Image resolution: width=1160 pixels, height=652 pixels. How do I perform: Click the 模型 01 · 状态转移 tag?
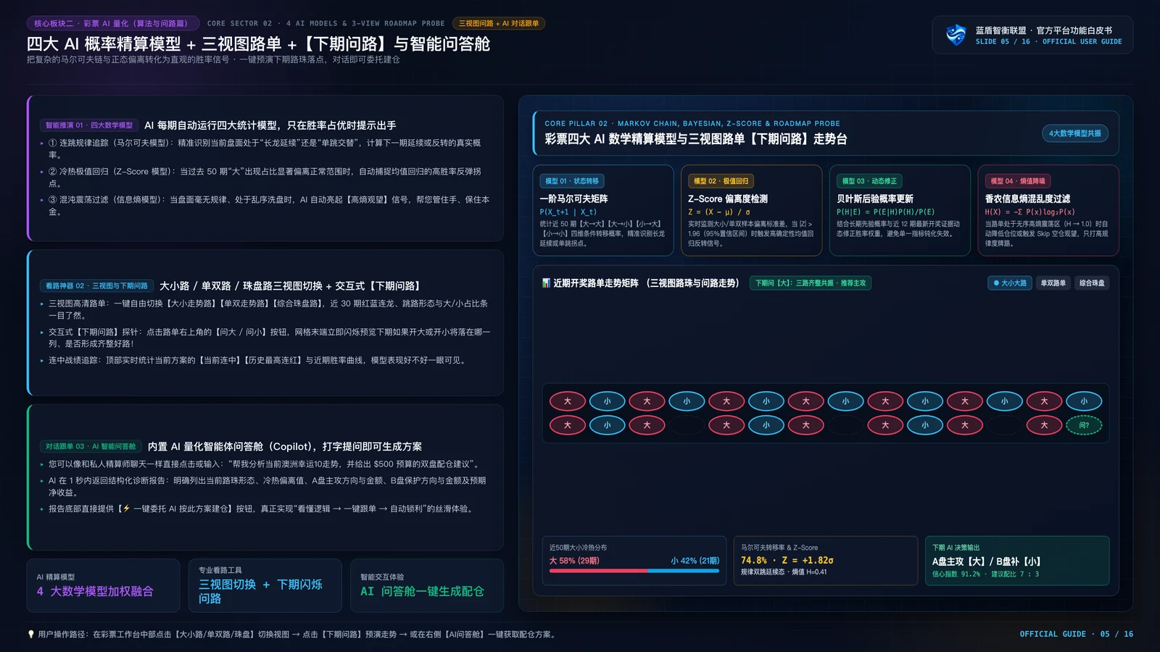(572, 181)
